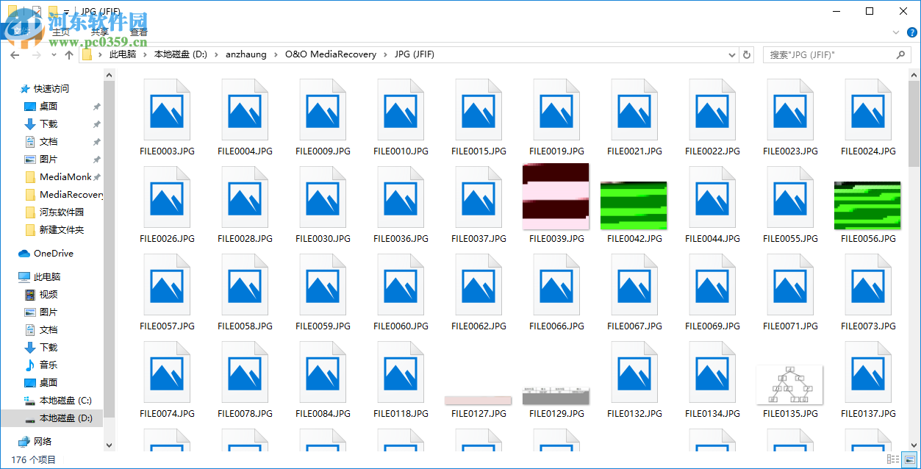Switch to details view in status bar

pos(894,459)
